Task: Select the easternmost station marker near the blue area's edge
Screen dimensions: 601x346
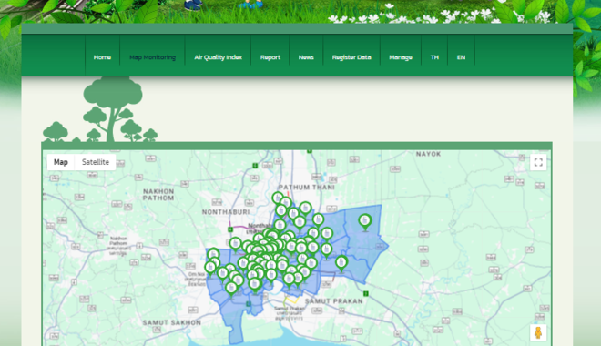Action: coord(365,222)
